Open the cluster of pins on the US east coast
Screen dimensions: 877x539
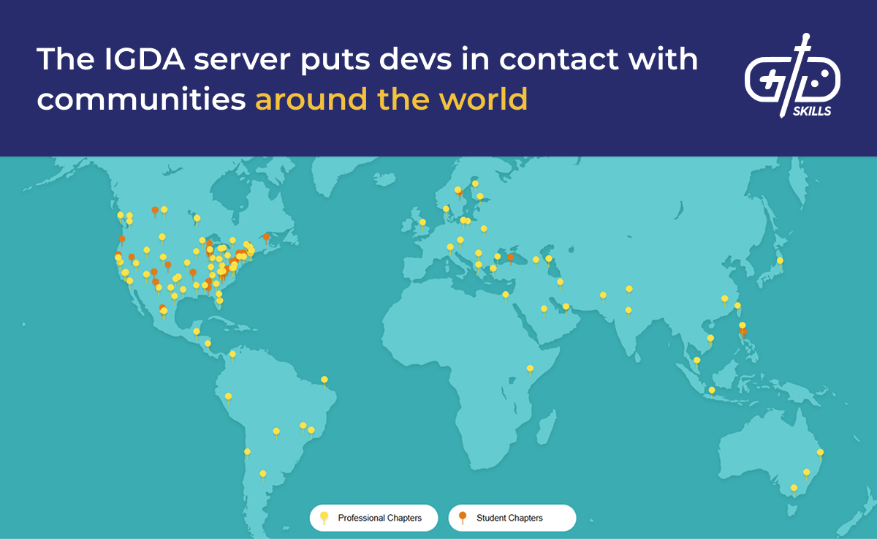(234, 260)
